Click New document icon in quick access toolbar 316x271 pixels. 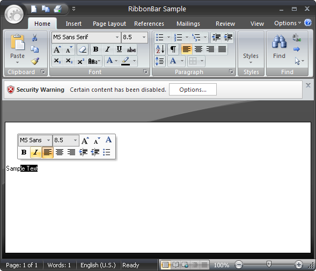[34, 9]
